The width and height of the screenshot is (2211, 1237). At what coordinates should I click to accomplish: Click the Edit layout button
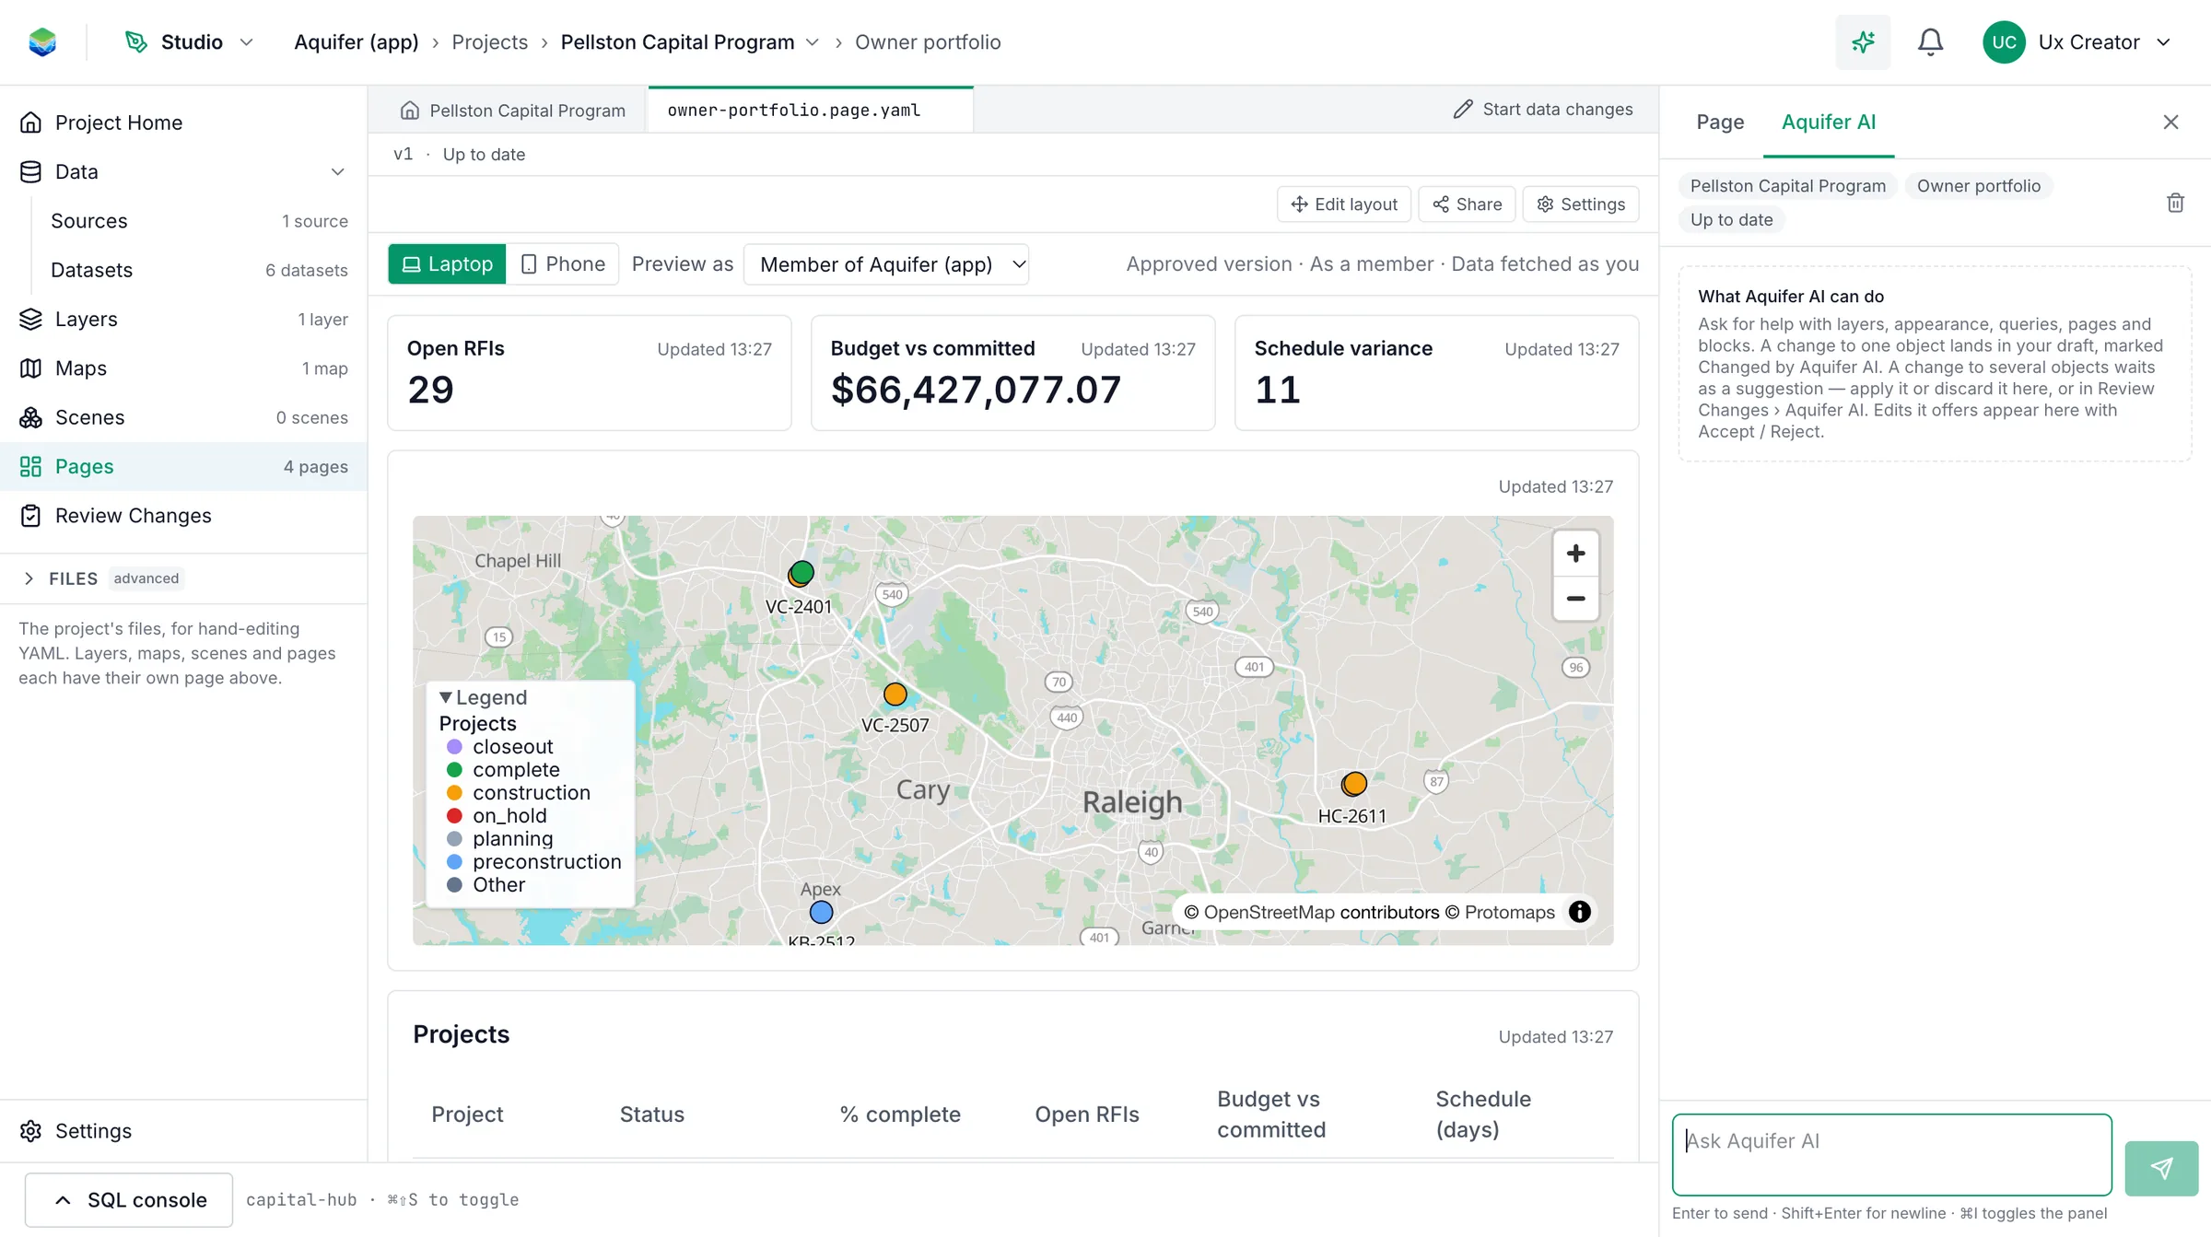(1344, 204)
